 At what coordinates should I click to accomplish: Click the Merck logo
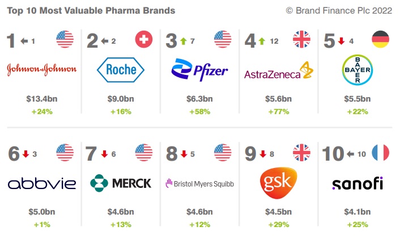tap(121, 183)
